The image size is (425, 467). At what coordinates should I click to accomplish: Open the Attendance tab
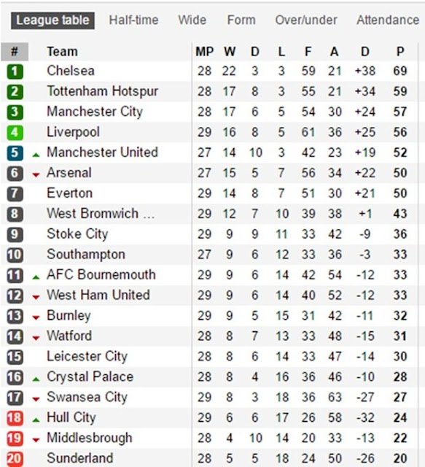coord(388,20)
